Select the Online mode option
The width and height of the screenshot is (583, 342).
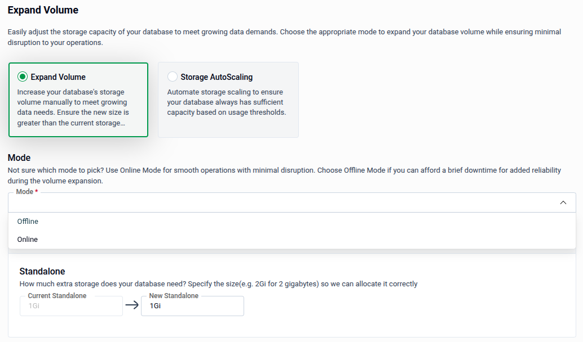pyautogui.click(x=27, y=239)
